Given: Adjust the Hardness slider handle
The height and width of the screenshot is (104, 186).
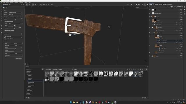Looking at the screenshot, I should (15, 20).
